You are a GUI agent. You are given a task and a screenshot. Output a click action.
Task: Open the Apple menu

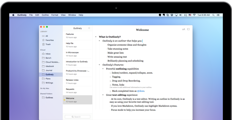(13, 15)
